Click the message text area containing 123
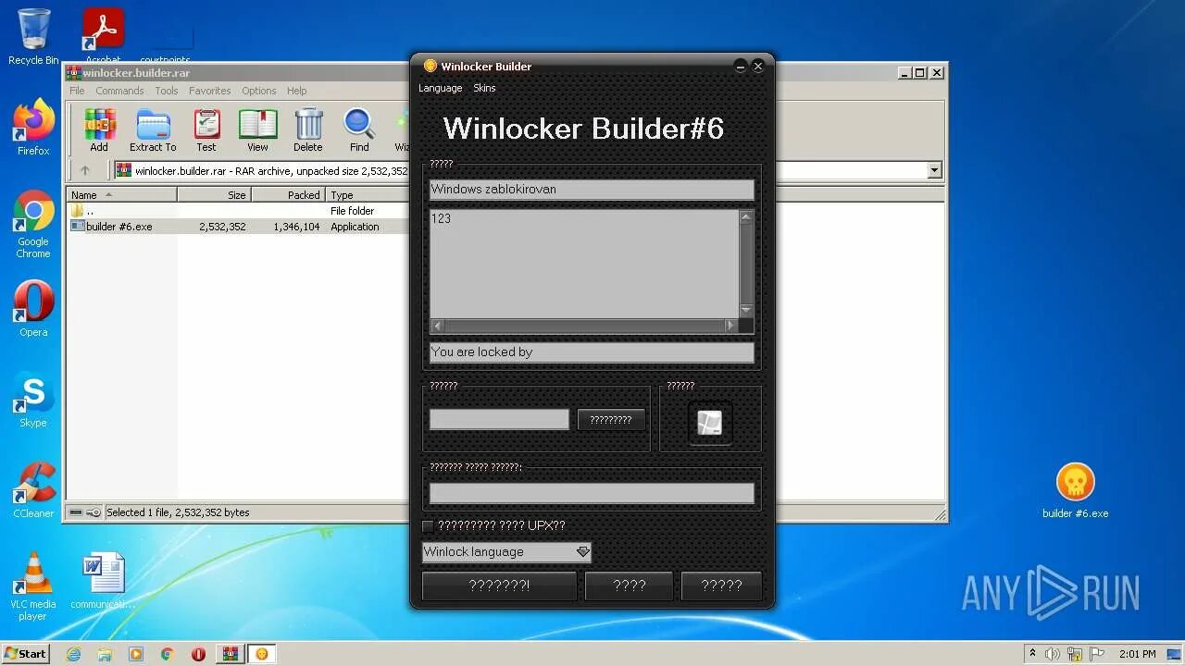 point(584,264)
